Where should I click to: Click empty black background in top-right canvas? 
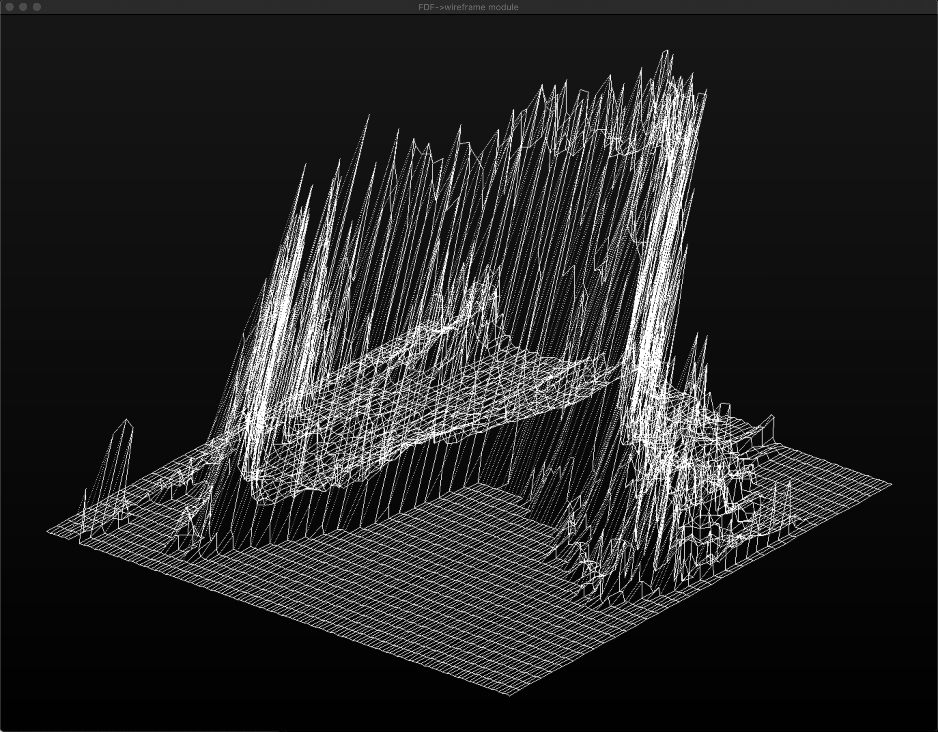click(x=838, y=129)
